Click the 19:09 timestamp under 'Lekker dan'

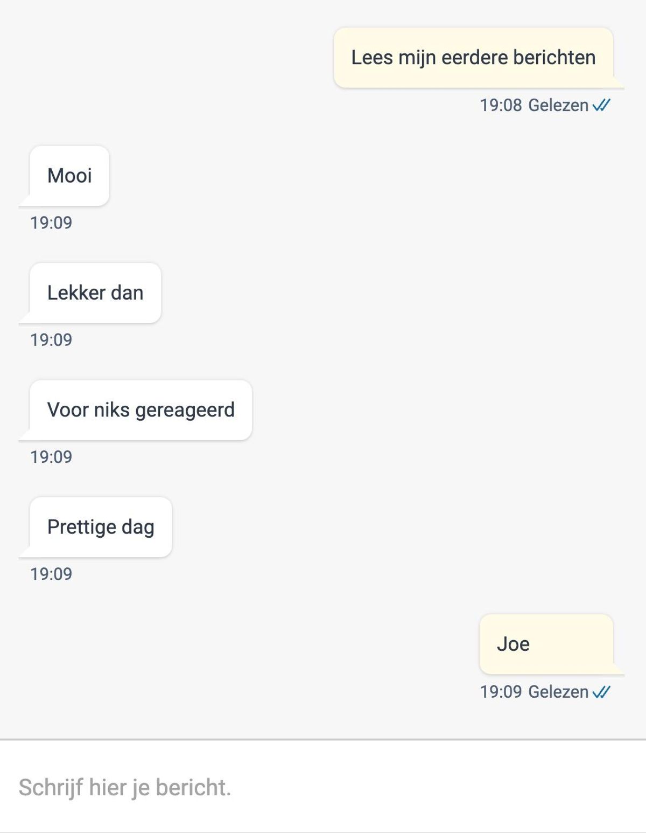tap(51, 340)
